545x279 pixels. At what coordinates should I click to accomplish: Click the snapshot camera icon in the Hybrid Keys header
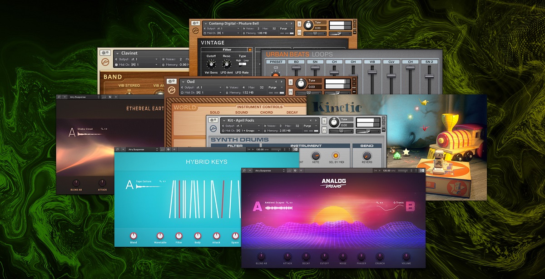tap(168, 150)
